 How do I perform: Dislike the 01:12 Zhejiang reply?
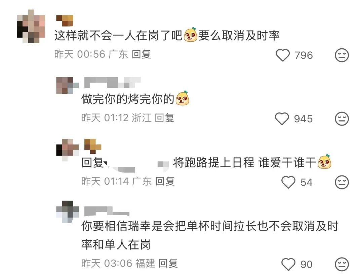pyautogui.click(x=342, y=119)
